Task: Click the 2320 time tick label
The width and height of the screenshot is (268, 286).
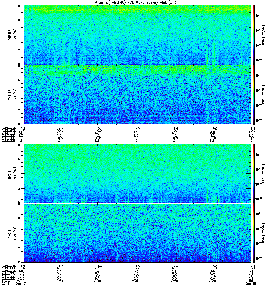Action: pos(174,281)
